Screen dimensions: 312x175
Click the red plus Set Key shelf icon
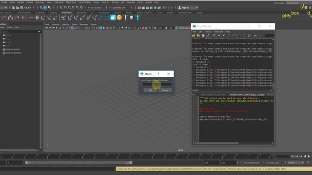[x=31, y=17]
